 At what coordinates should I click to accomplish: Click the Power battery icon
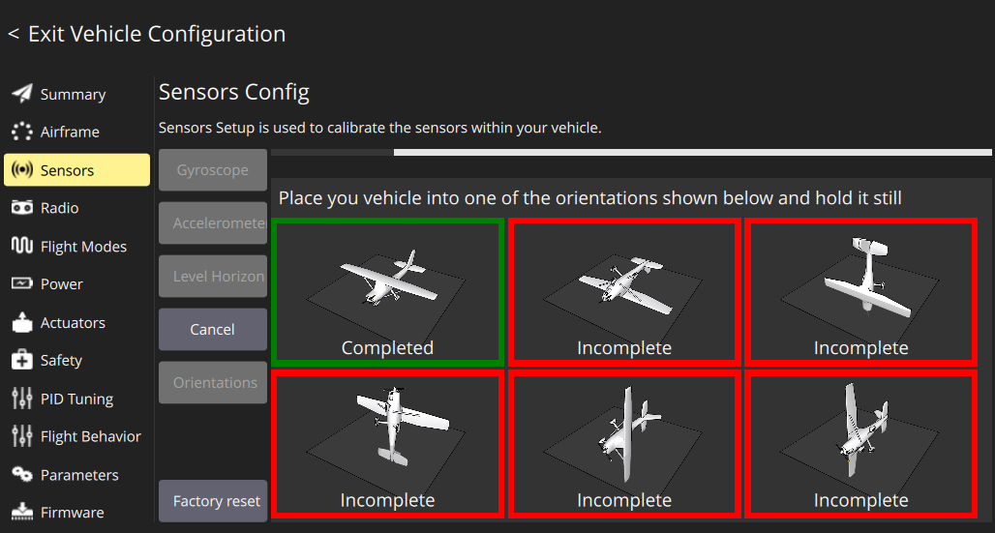click(21, 283)
